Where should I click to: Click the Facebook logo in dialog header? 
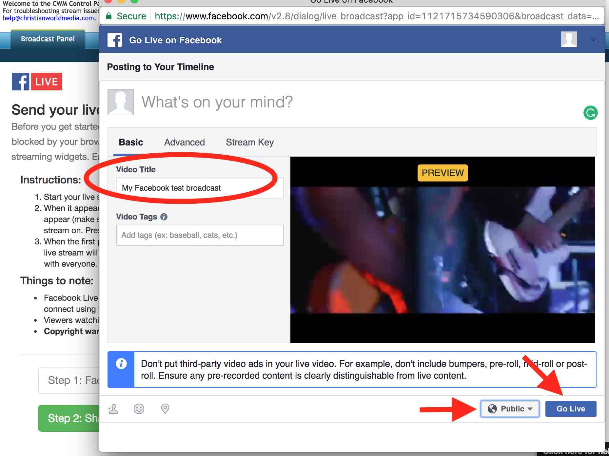pos(115,40)
